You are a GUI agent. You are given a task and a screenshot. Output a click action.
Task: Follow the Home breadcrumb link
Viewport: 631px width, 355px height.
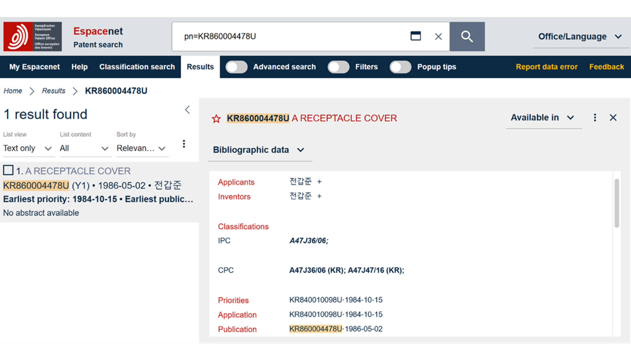13,91
